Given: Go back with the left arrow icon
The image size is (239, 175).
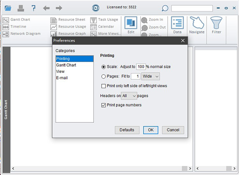Looking at the screenshot, I should [x=46, y=8].
